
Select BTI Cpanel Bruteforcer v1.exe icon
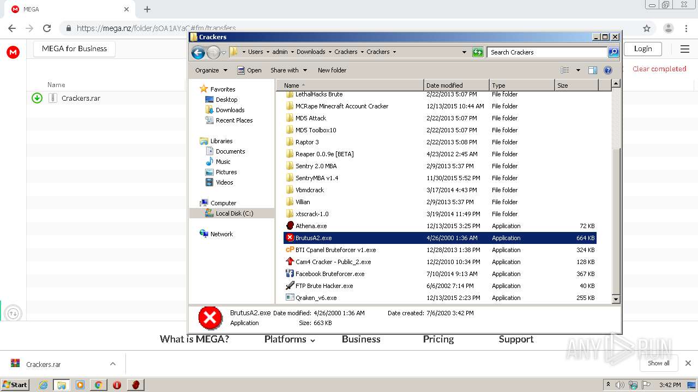pos(290,250)
